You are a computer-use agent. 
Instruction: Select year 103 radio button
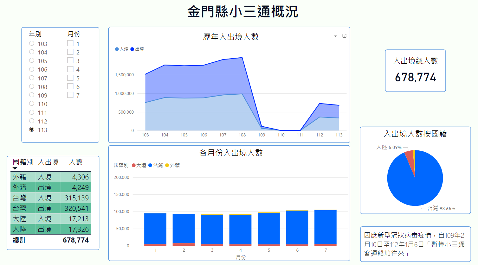point(32,43)
